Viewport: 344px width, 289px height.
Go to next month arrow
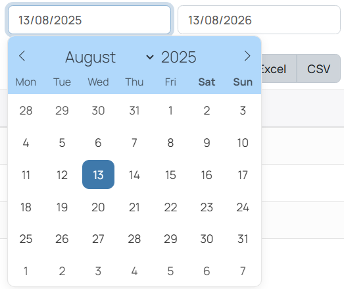click(x=247, y=56)
